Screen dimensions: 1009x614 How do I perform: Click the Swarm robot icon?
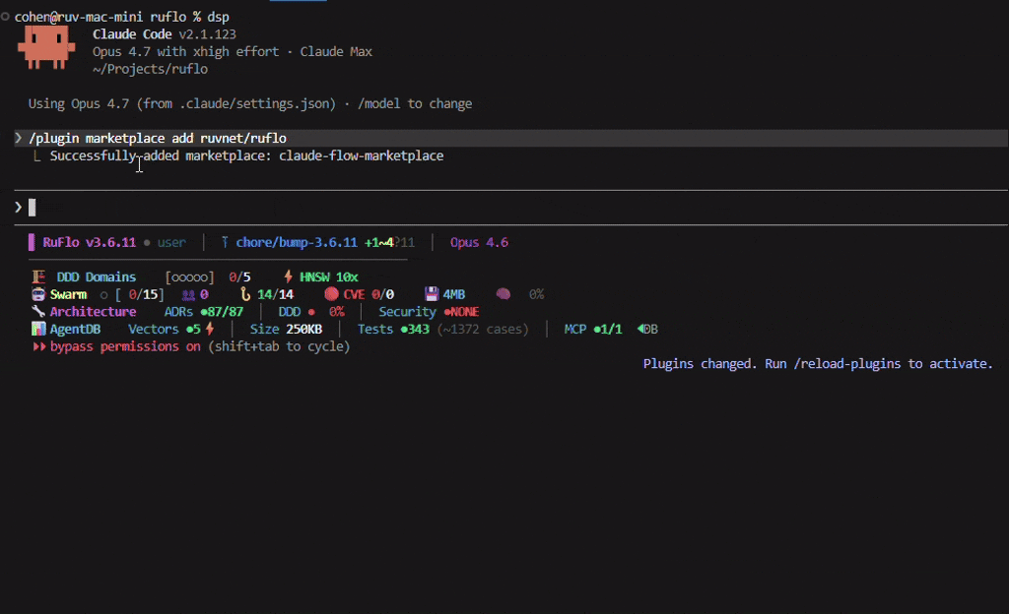(38, 294)
